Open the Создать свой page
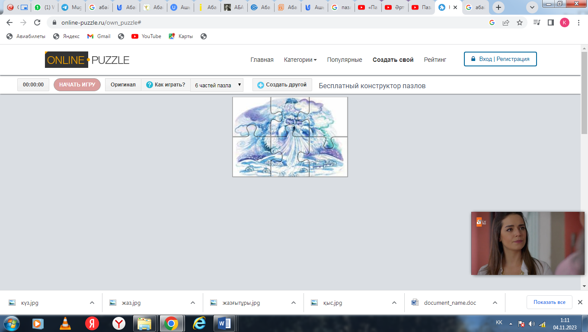Image resolution: width=588 pixels, height=332 pixels. click(x=393, y=60)
